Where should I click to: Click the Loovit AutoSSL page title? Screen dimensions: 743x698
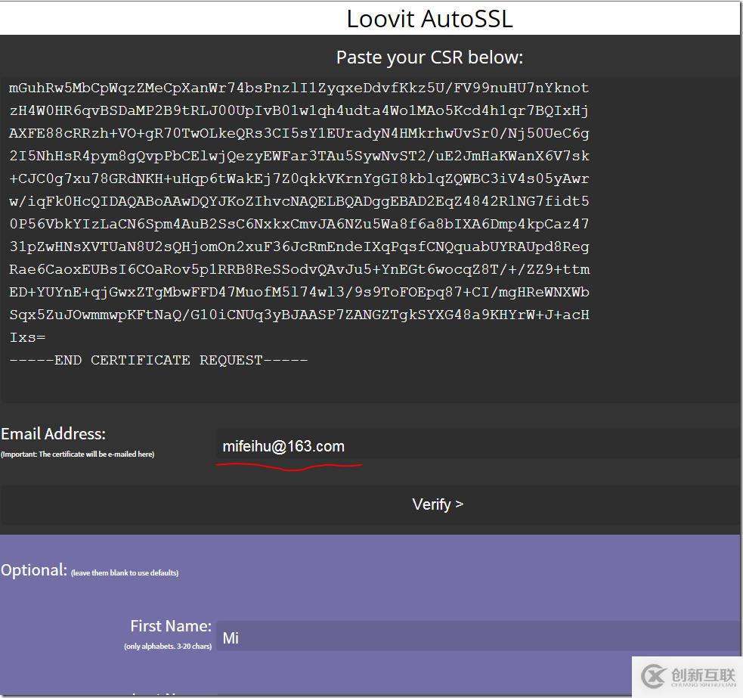click(x=429, y=19)
